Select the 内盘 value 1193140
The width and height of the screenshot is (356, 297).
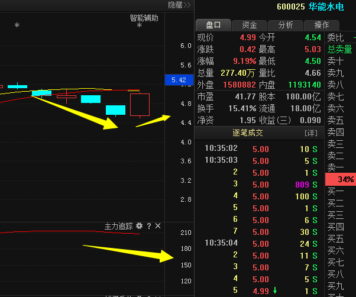[x=305, y=85]
